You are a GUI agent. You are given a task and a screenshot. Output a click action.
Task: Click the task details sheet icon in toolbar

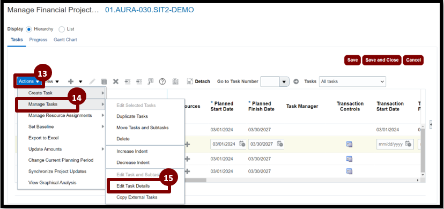[x=104, y=81]
